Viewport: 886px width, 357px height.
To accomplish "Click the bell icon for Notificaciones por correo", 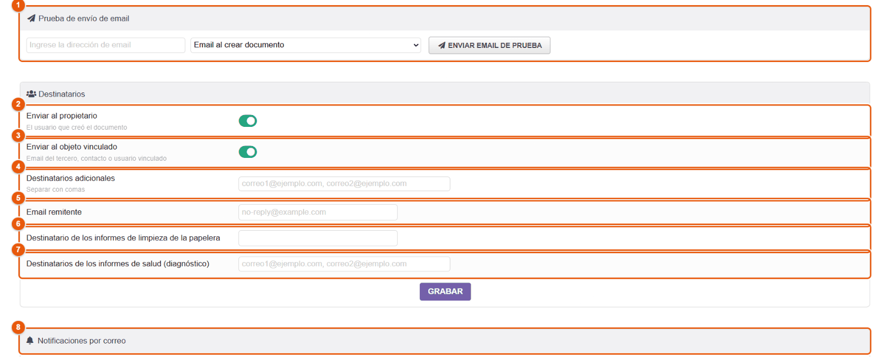I will coord(31,341).
